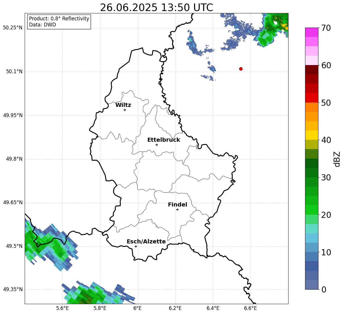
Task: Click the "Ettelbruck" label text
Action: point(164,140)
